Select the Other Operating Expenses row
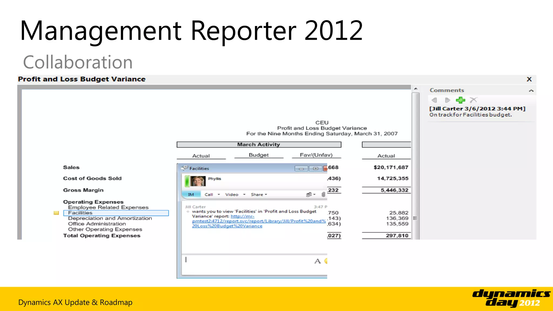The height and width of the screenshot is (311, 553). click(x=105, y=229)
